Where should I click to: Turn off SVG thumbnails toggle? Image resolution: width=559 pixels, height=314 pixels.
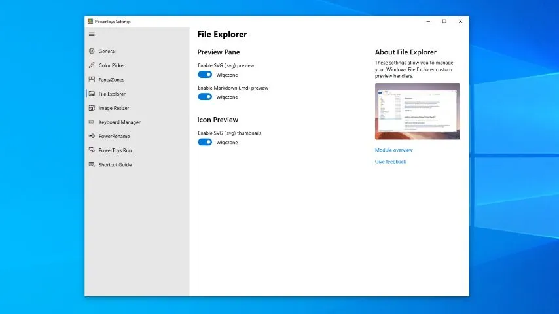coord(205,142)
